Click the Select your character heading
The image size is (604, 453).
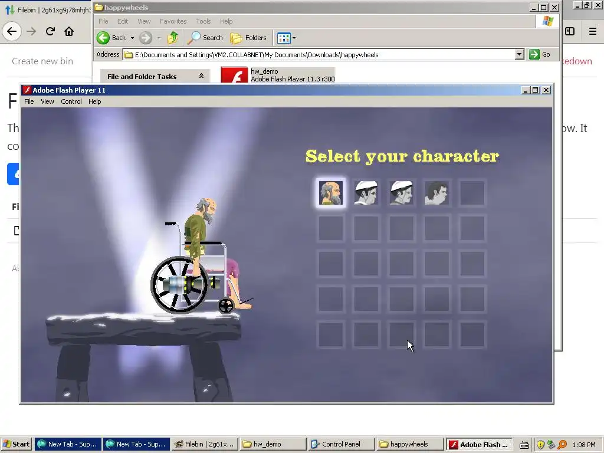click(x=402, y=156)
